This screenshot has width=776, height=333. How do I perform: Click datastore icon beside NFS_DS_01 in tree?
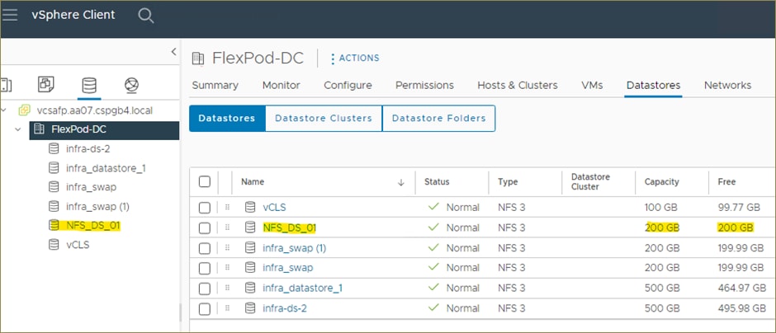(54, 225)
